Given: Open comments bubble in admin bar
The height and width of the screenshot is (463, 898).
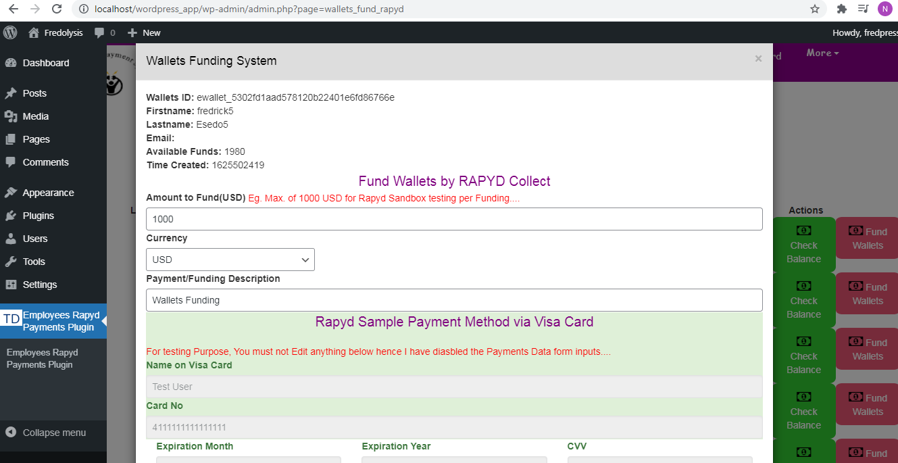Looking at the screenshot, I should [99, 32].
